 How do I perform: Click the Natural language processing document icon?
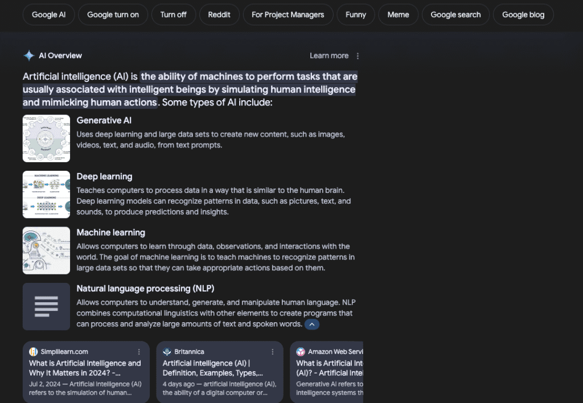click(x=46, y=307)
